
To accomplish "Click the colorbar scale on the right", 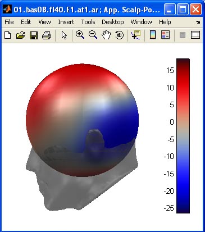I will (183, 136).
